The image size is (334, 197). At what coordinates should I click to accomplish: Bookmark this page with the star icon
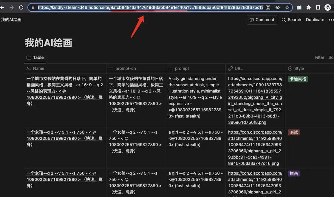click(x=287, y=7)
